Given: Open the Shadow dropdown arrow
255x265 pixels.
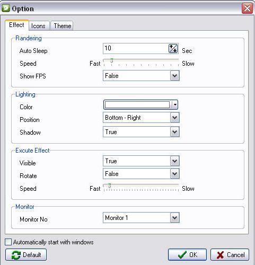Looking at the screenshot, I should click(174, 132).
